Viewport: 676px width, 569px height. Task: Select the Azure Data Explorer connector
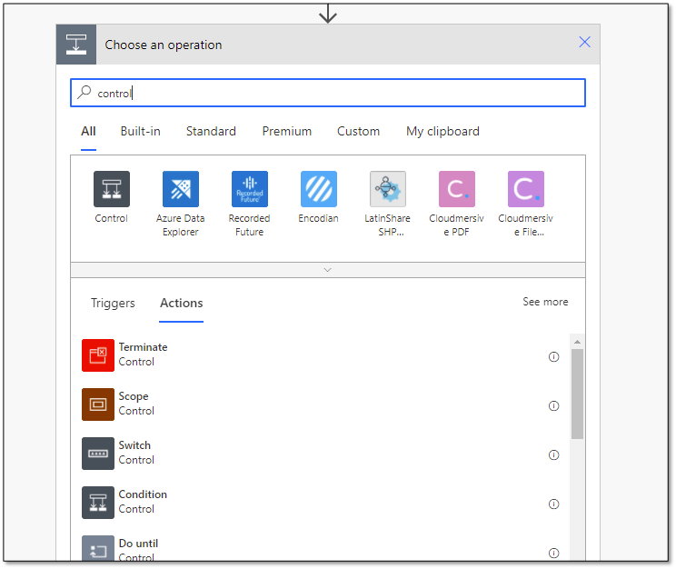(x=181, y=189)
